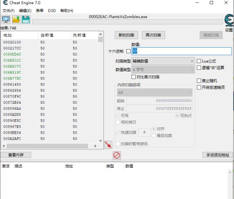Click the scan progress bar
Screen dimensions: 234x199
click(127, 22)
